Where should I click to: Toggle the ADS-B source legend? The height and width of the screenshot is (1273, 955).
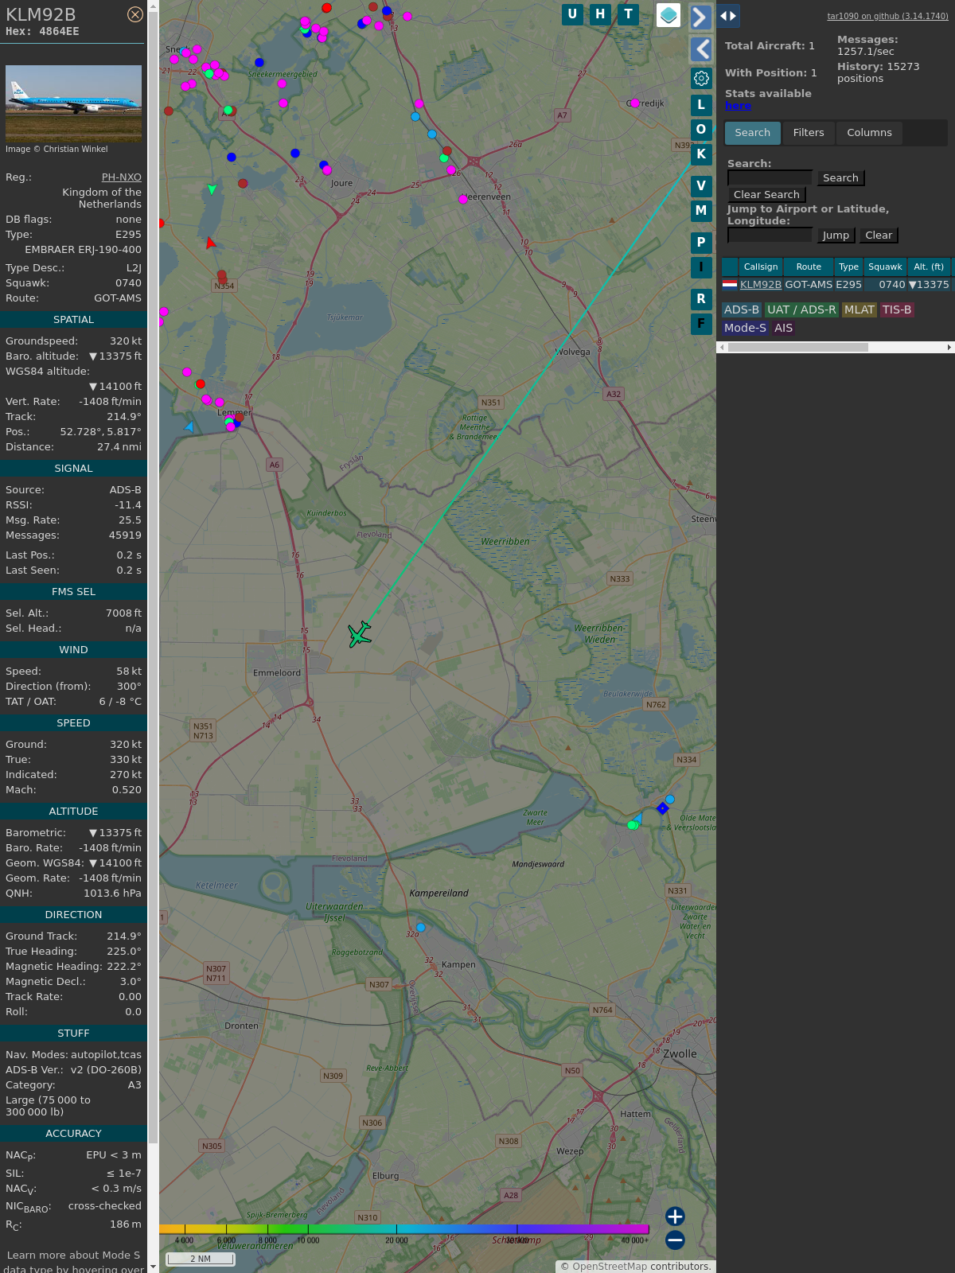[x=742, y=310]
